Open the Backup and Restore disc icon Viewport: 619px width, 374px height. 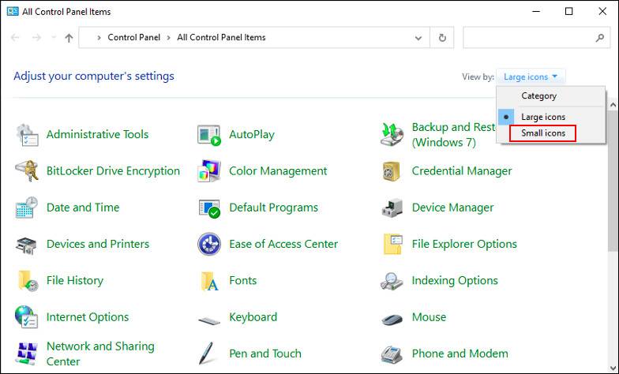[x=392, y=134]
